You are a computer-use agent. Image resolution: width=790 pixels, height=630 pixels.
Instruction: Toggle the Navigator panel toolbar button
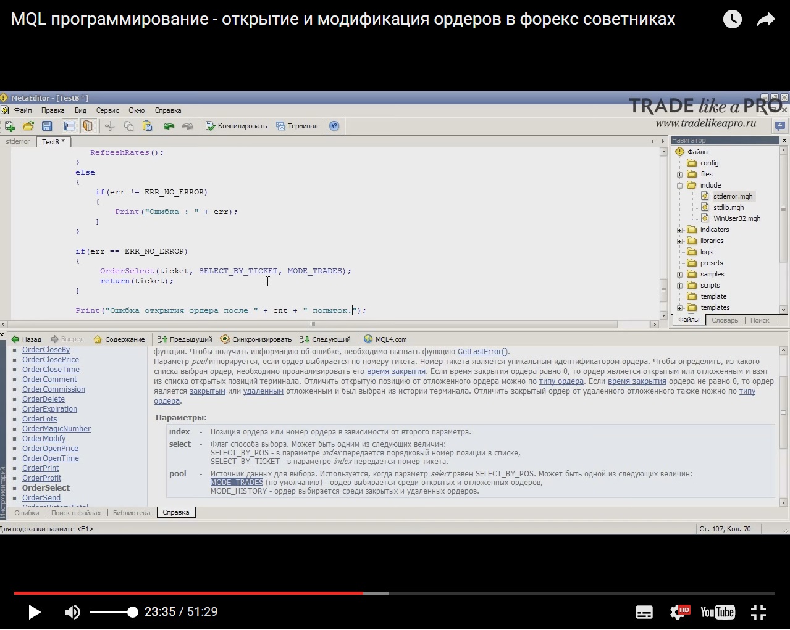[69, 126]
